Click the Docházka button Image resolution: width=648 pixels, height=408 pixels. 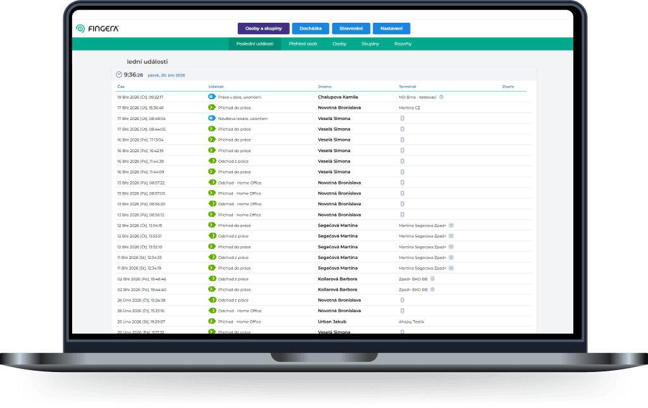(310, 28)
